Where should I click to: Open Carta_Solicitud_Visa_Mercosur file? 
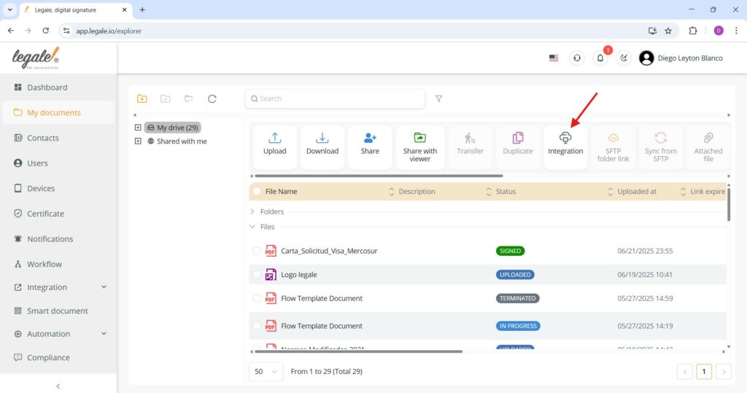[x=329, y=251]
